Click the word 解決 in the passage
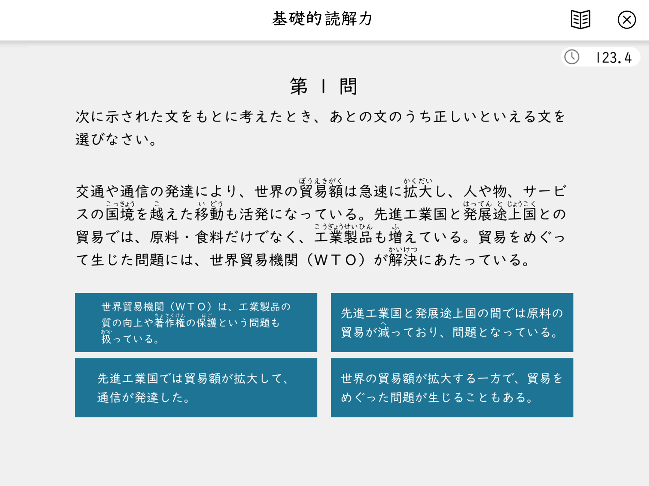This screenshot has height=486, width=649. (x=403, y=260)
